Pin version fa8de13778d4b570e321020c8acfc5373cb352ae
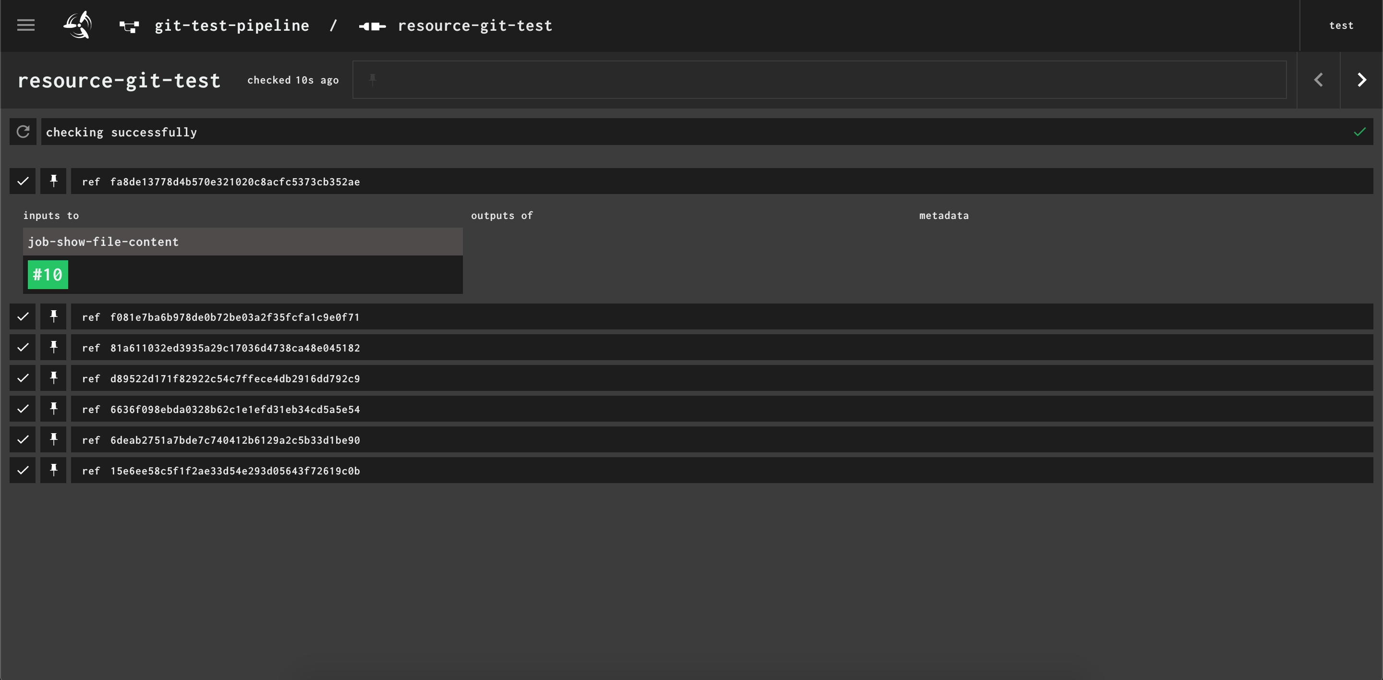Viewport: 1383px width, 680px height. [x=53, y=182]
